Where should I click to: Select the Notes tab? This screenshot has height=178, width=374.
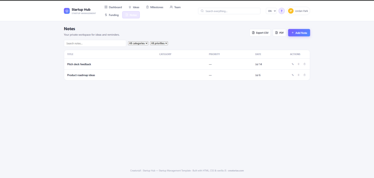coord(131,15)
